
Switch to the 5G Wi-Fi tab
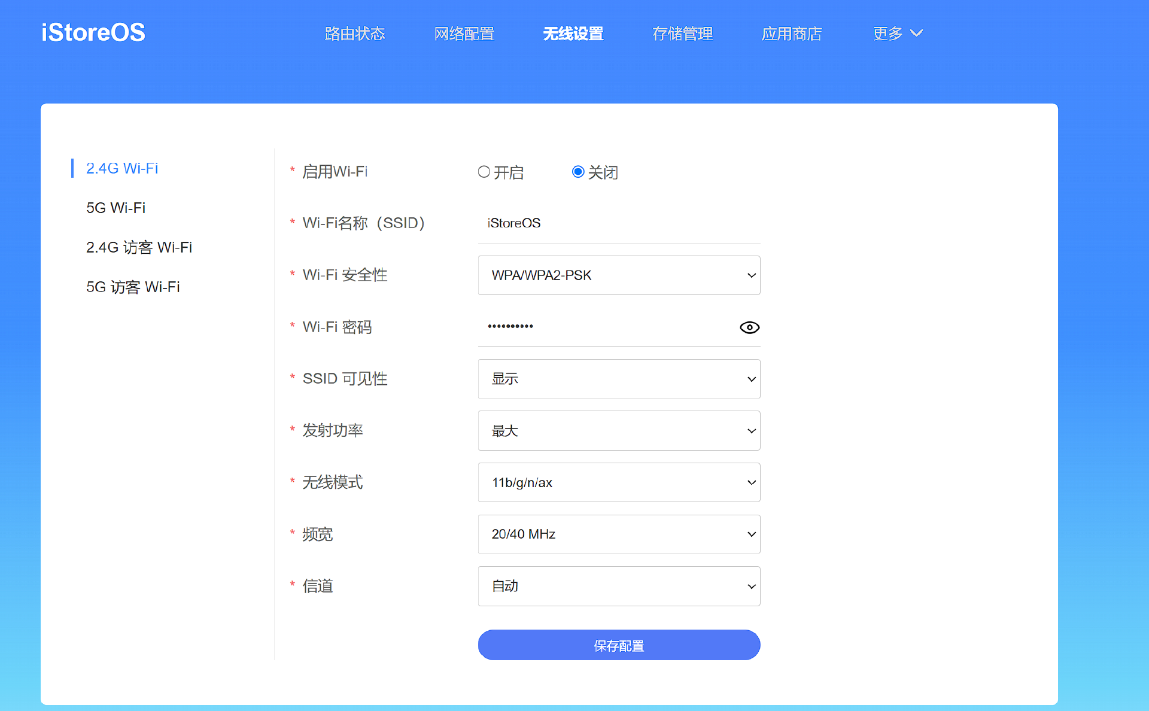(116, 208)
